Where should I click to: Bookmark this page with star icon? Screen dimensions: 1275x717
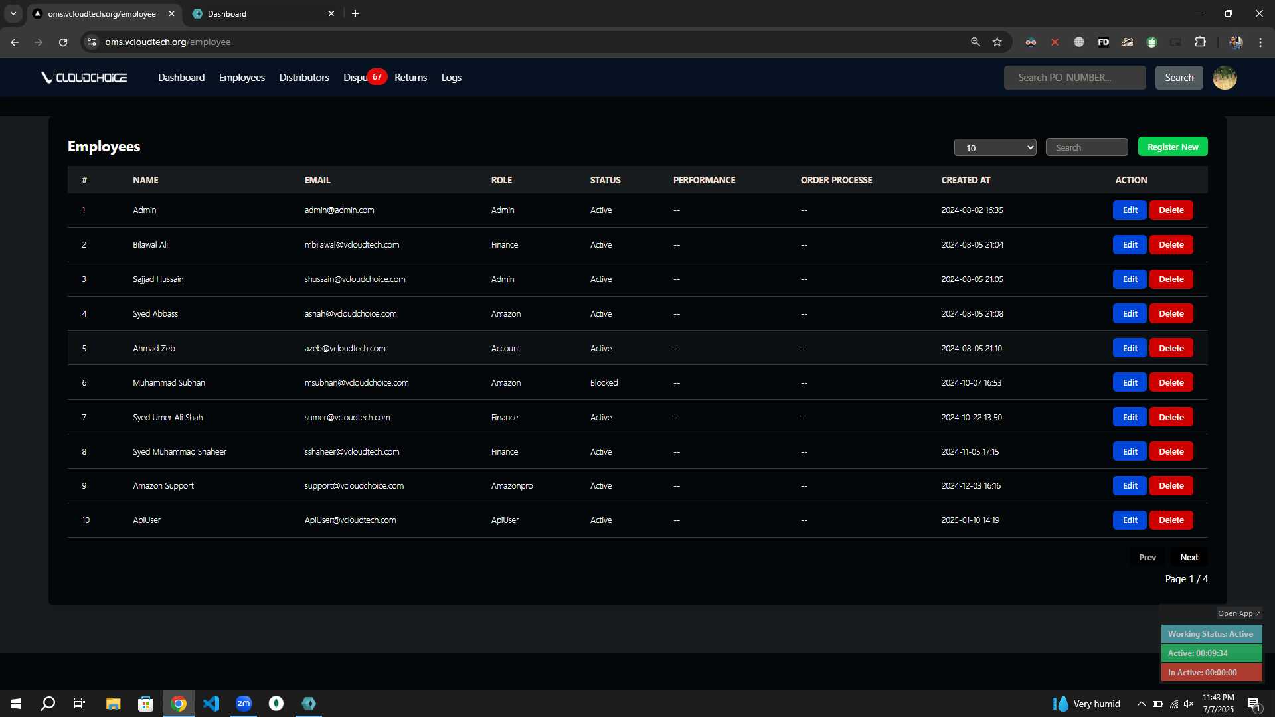click(x=997, y=42)
